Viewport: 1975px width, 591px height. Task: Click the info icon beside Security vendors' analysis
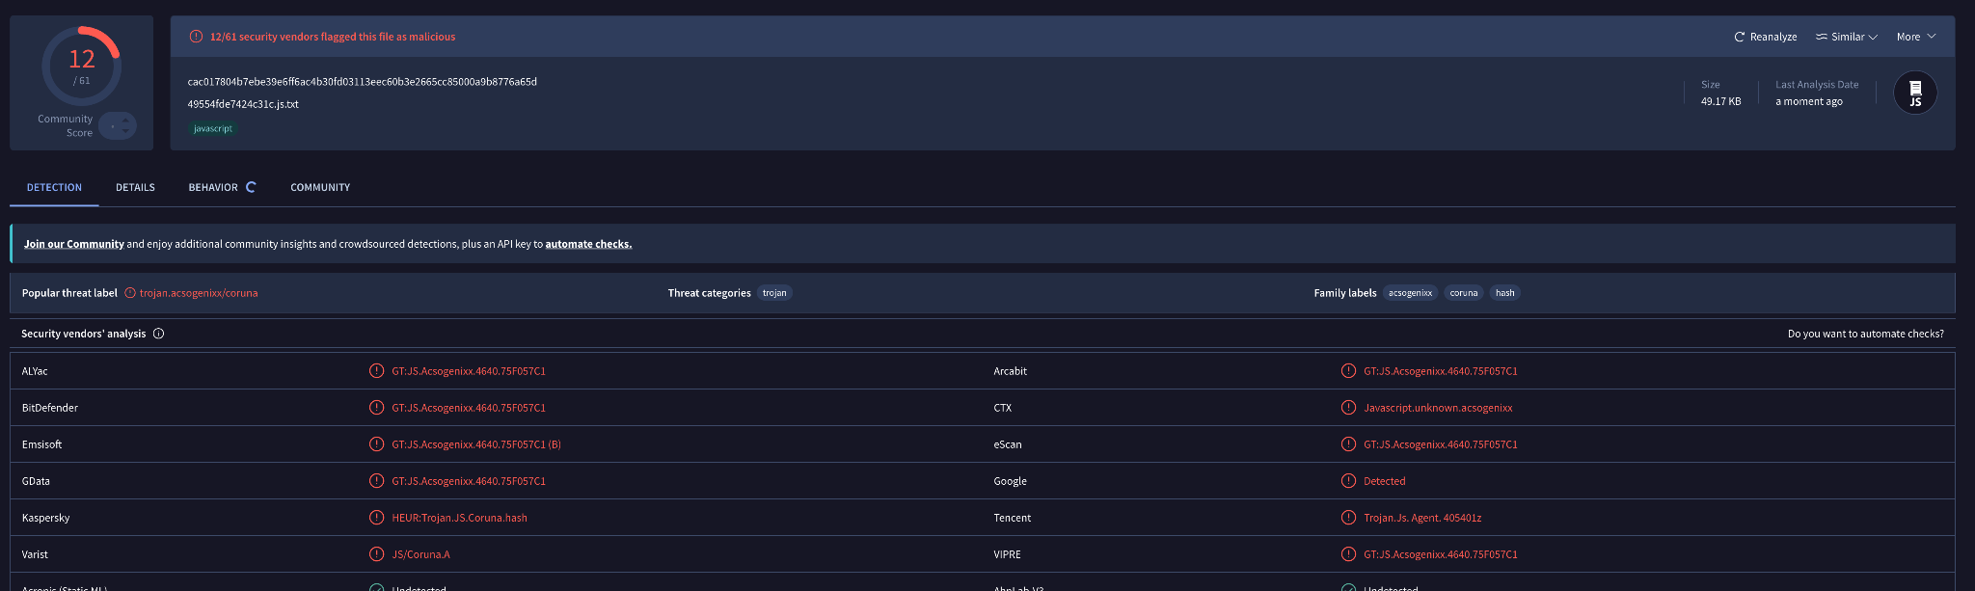pos(158,334)
